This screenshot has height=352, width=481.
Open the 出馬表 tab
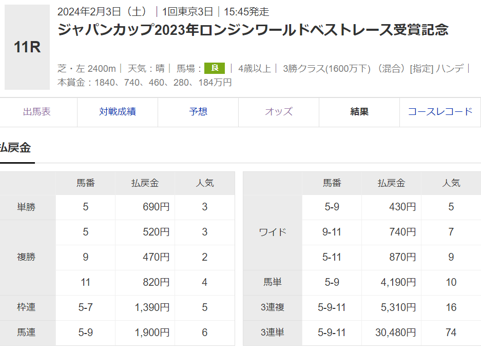point(37,112)
